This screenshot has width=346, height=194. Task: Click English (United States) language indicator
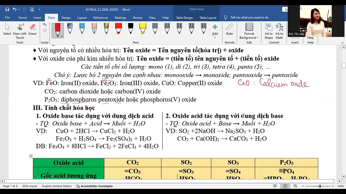57,186
